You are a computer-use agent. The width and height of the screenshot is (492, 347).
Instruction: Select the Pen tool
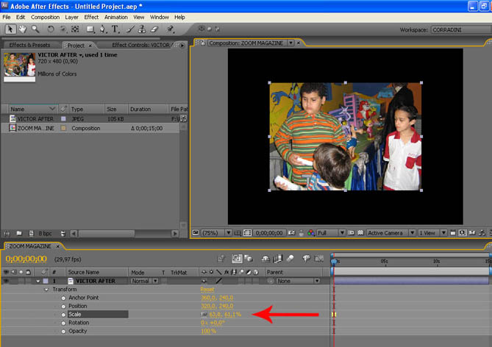[x=102, y=29]
